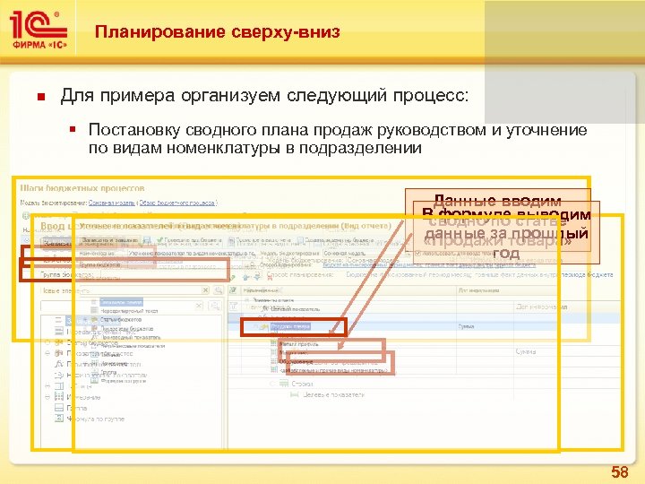Clear the upper search field with X
The width and height of the screenshot is (645, 484).
(x=205, y=290)
